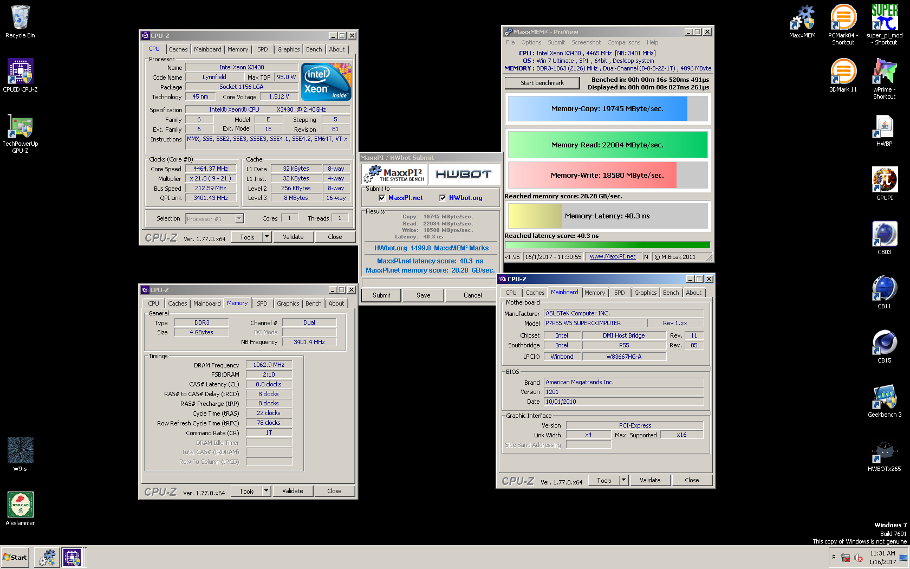Click the Cores count field

click(289, 218)
